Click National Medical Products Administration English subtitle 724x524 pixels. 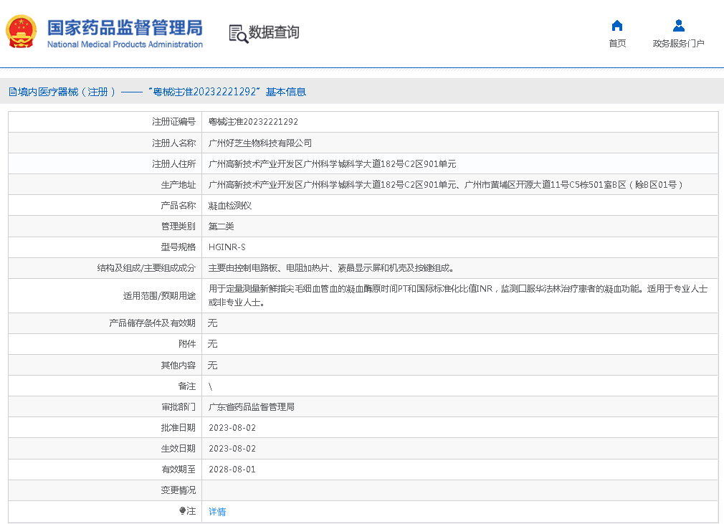125,44
